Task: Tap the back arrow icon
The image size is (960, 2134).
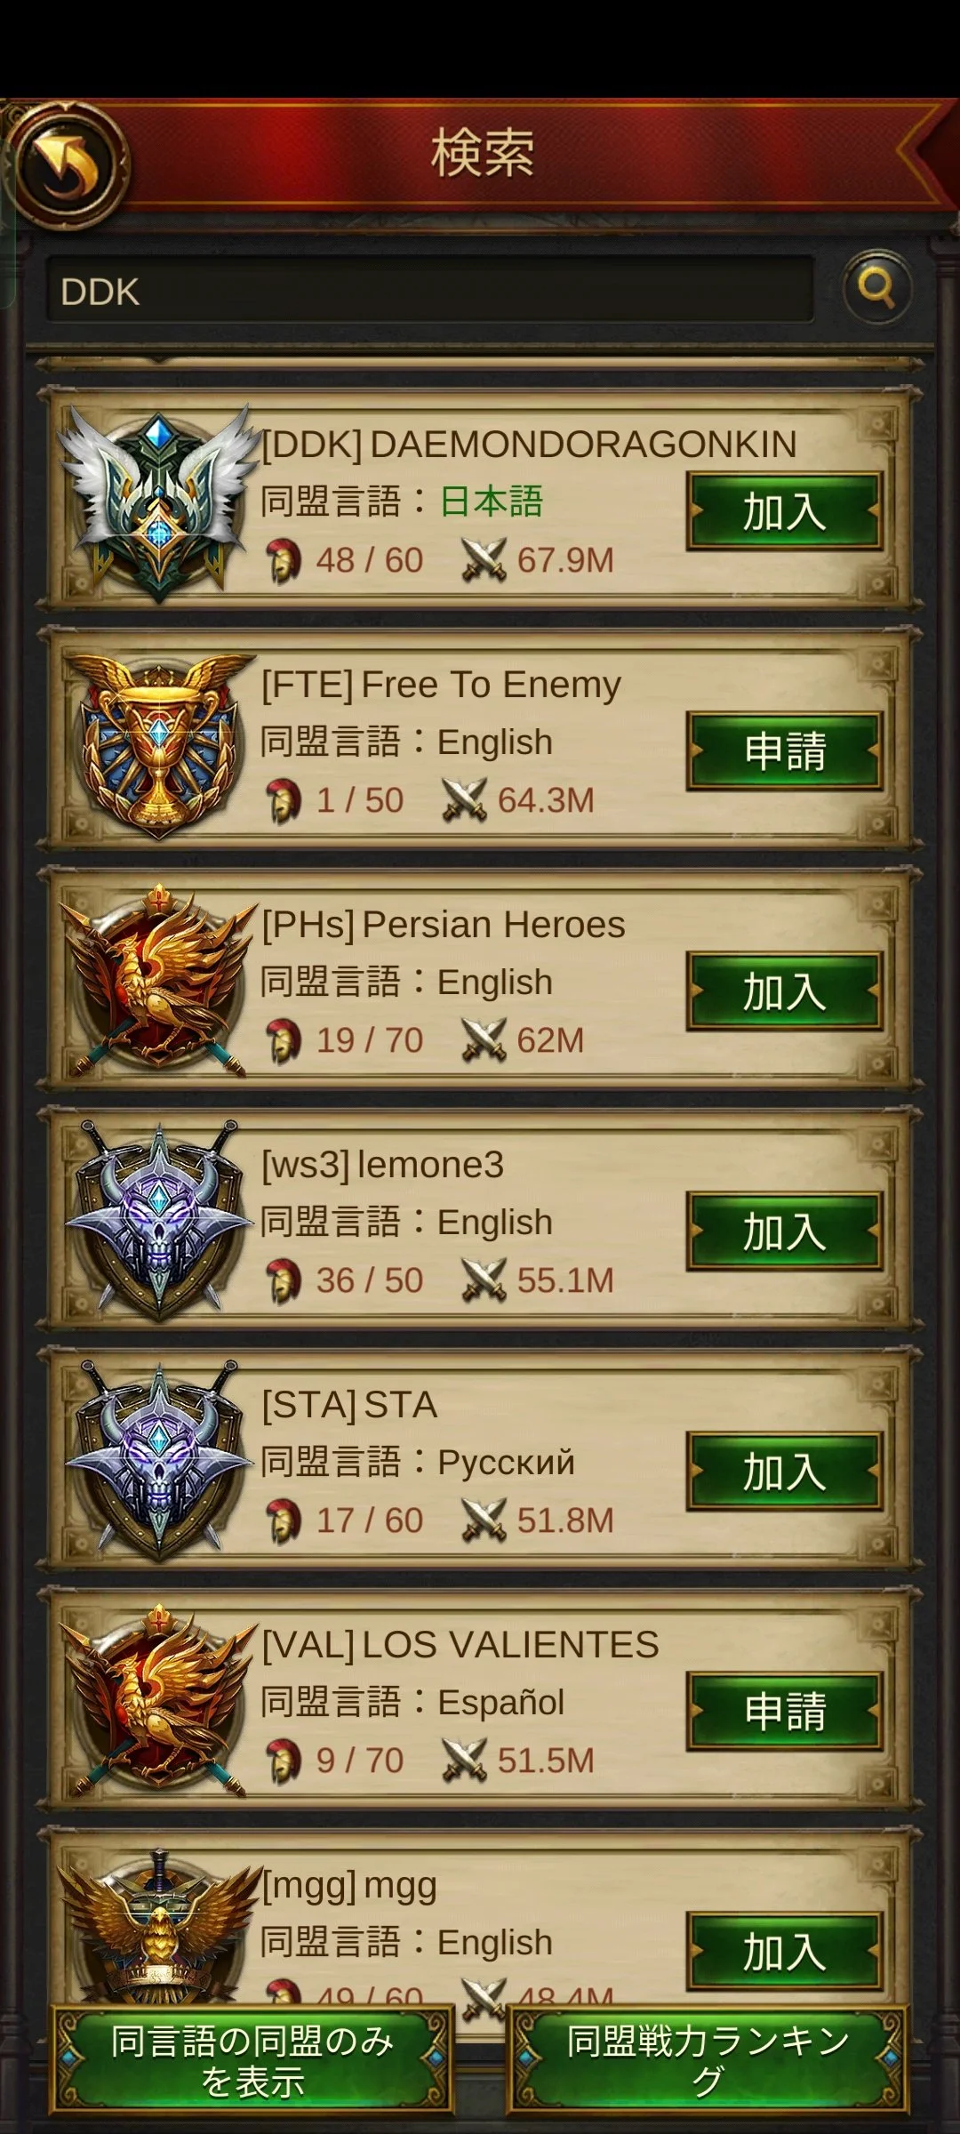Action: point(68,164)
